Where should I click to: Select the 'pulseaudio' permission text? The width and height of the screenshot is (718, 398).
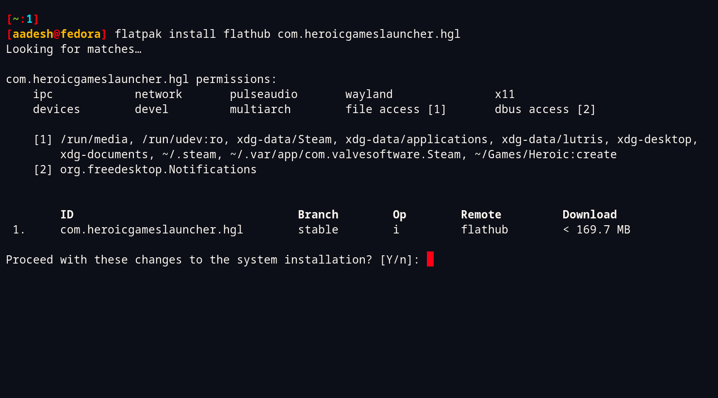point(263,94)
